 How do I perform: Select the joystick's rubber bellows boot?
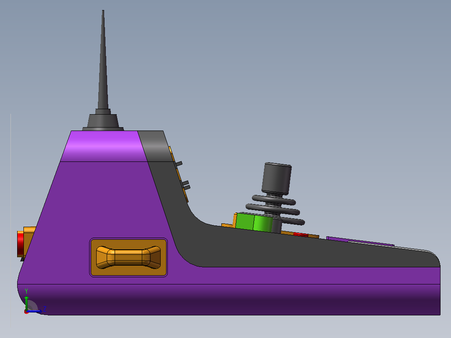point(275,210)
